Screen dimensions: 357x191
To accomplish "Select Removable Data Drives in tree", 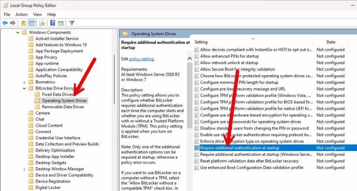I will pyautogui.click(x=63, y=107).
